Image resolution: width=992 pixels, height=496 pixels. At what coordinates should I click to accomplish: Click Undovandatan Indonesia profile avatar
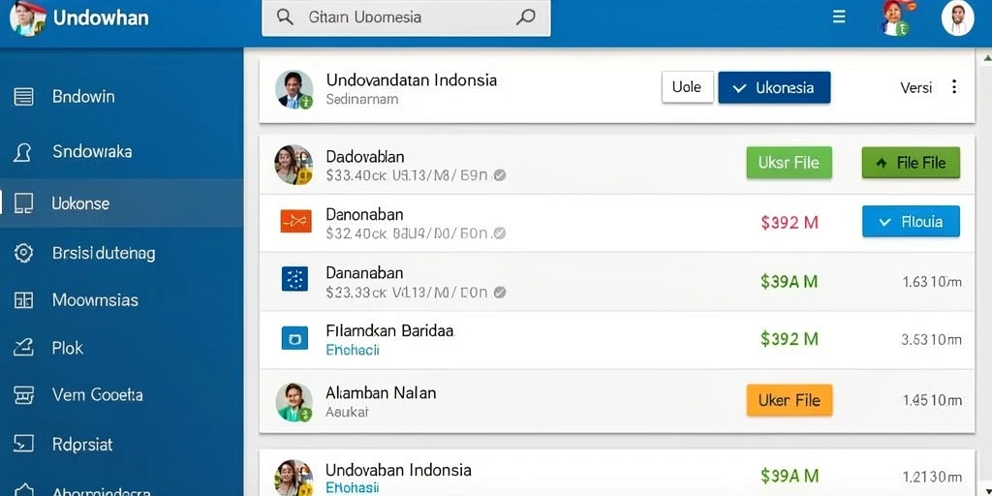coord(294,89)
